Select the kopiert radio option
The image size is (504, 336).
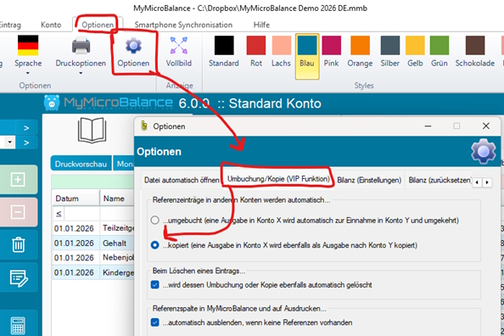[155, 245]
